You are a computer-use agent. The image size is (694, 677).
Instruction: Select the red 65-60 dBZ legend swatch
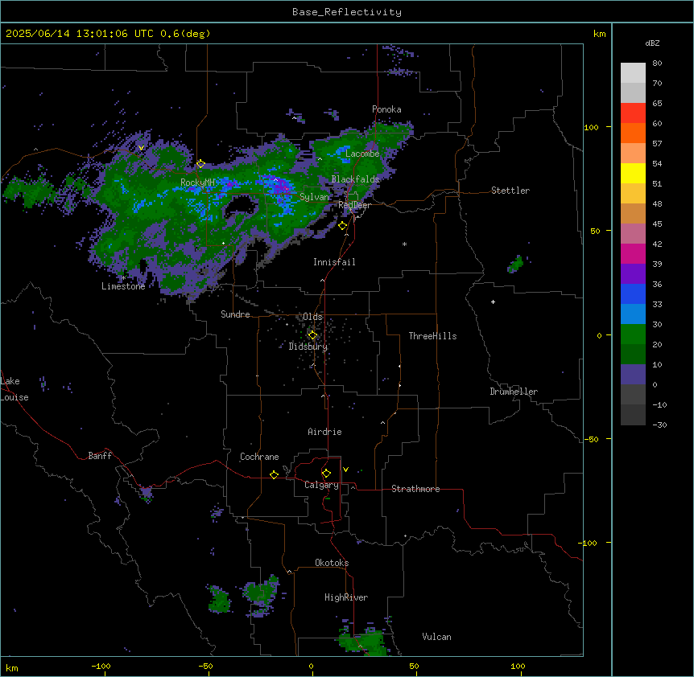click(x=633, y=113)
